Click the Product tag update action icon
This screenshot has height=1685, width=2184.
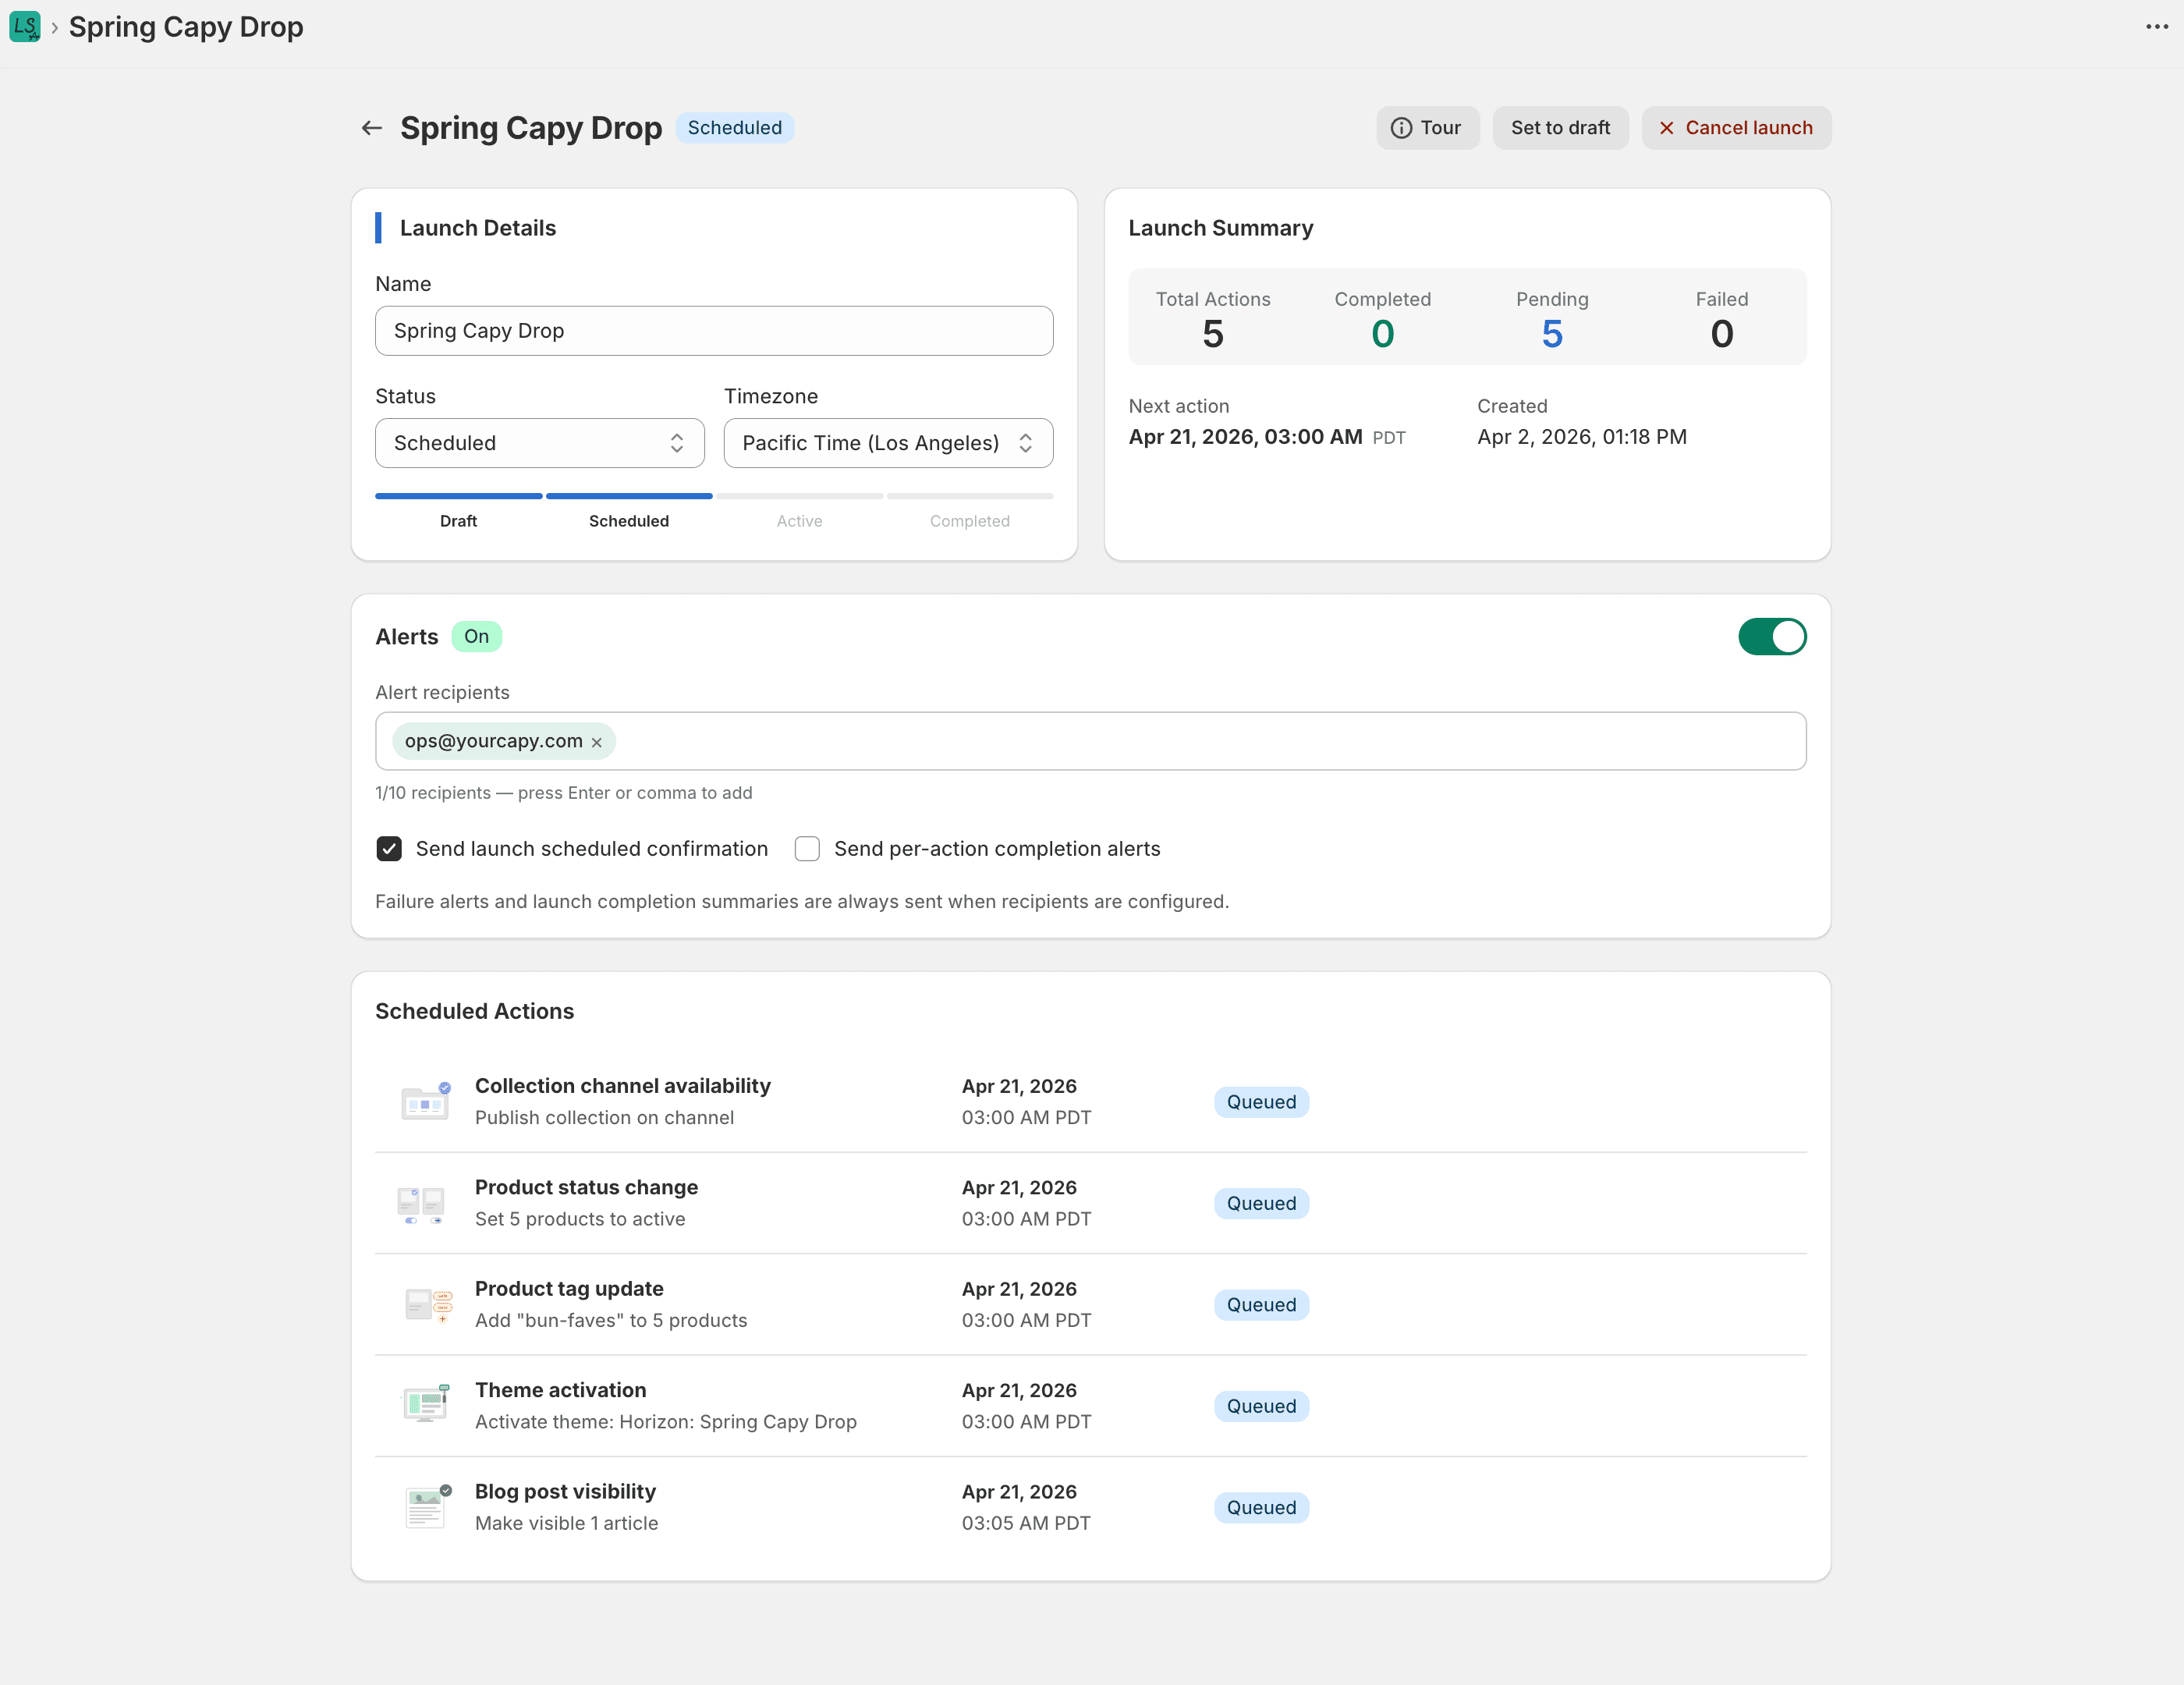(425, 1305)
